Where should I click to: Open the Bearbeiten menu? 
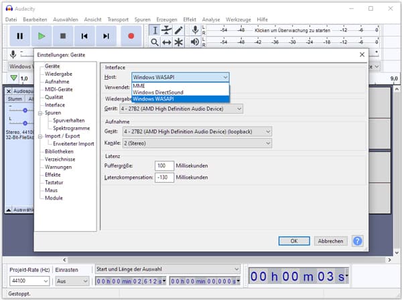pyautogui.click(x=35, y=19)
